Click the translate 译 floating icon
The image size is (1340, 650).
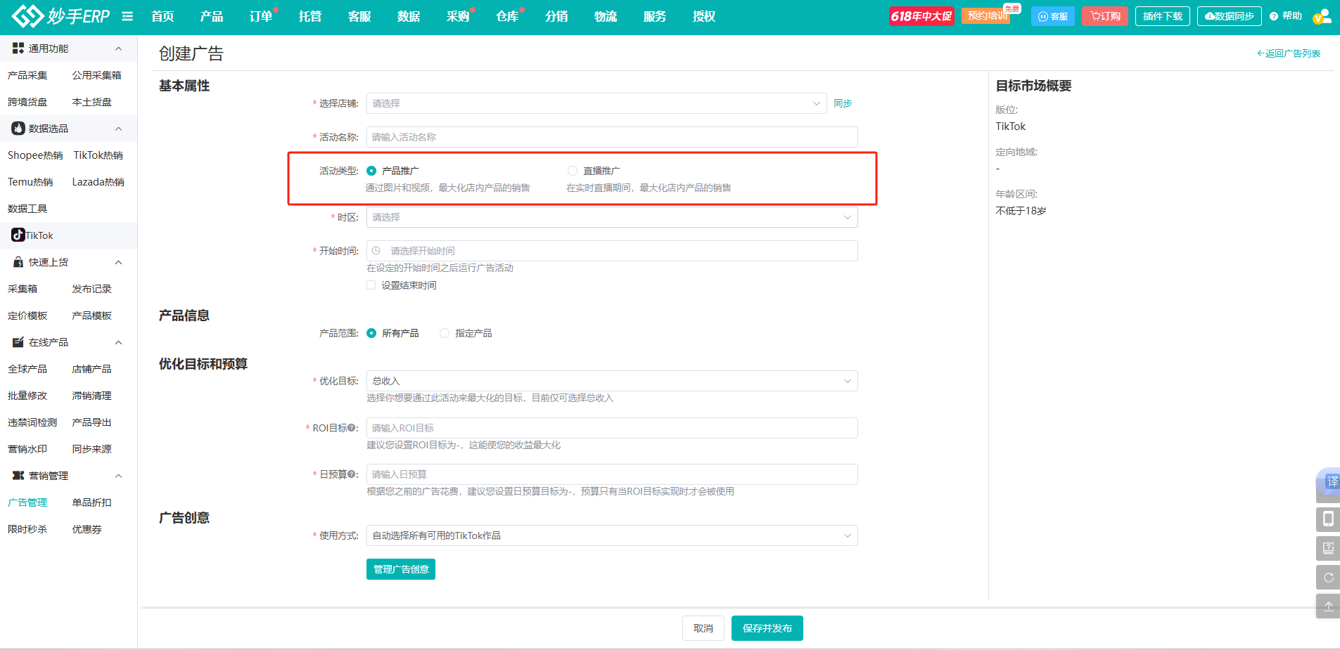point(1330,482)
